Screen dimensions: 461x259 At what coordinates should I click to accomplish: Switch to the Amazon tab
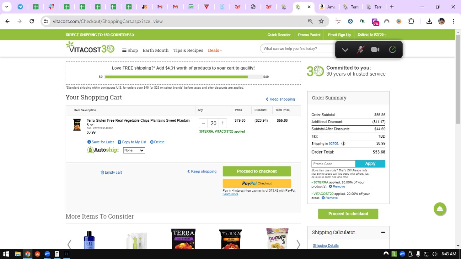pos(327,7)
